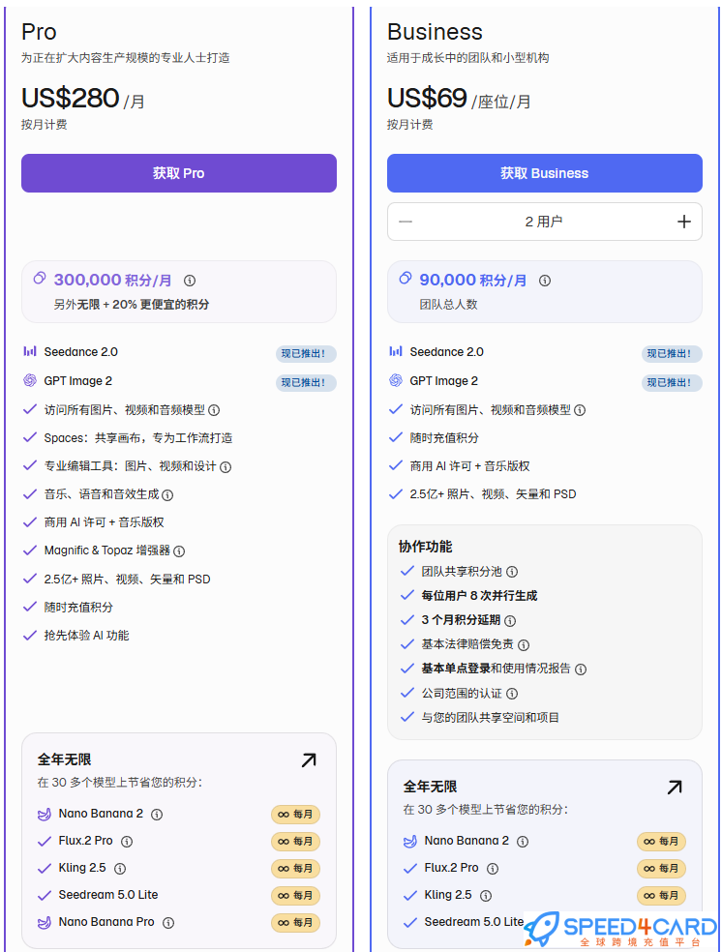Click 另外无限 + 20% 更便宜的积分 text

click(x=132, y=304)
